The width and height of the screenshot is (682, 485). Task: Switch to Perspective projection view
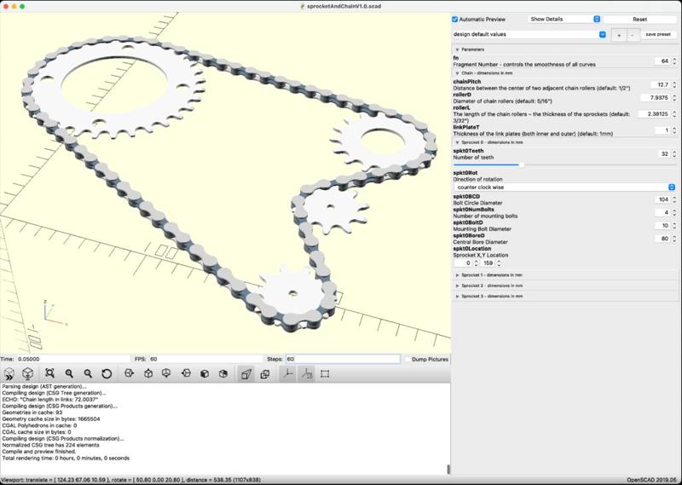point(246,373)
